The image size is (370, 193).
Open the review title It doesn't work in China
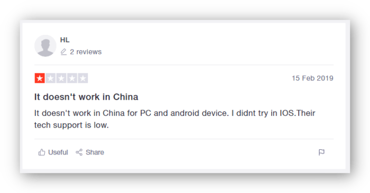86,97
